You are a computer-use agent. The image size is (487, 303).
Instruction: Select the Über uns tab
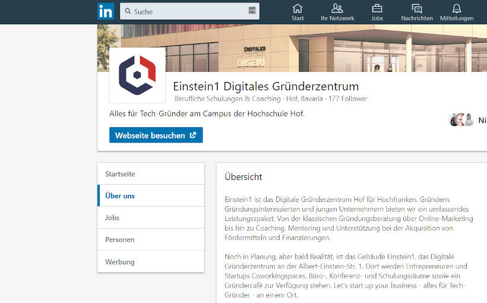click(120, 195)
